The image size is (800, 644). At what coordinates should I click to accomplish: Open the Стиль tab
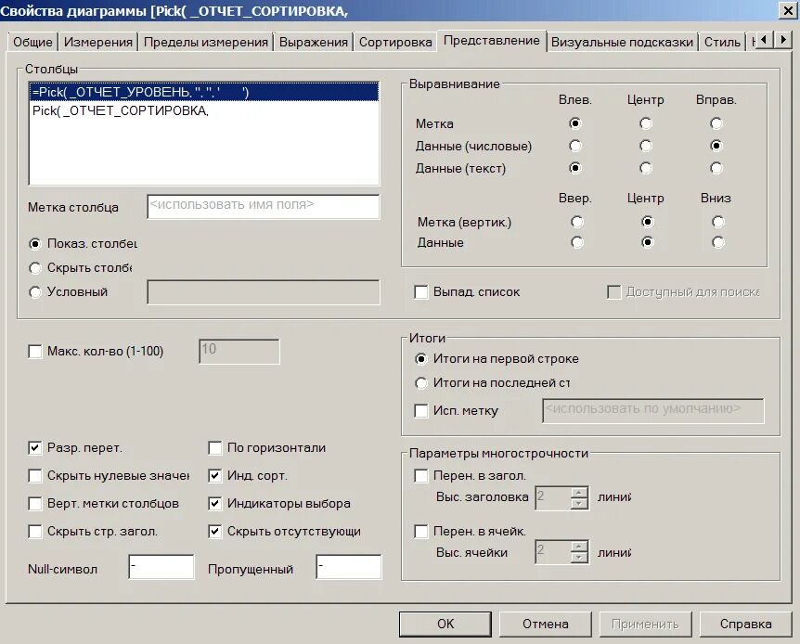pyautogui.click(x=722, y=42)
